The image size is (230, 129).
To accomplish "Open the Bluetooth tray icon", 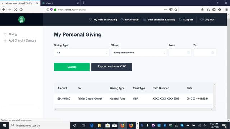I will (x=165, y=125).
